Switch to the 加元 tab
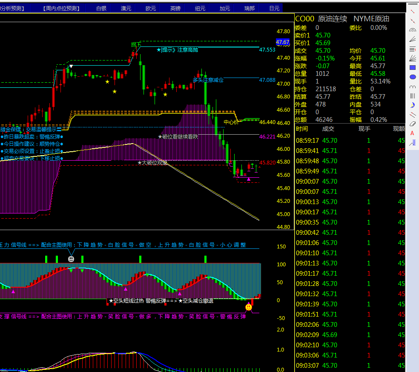This screenshot has height=372, width=419. 225,8
